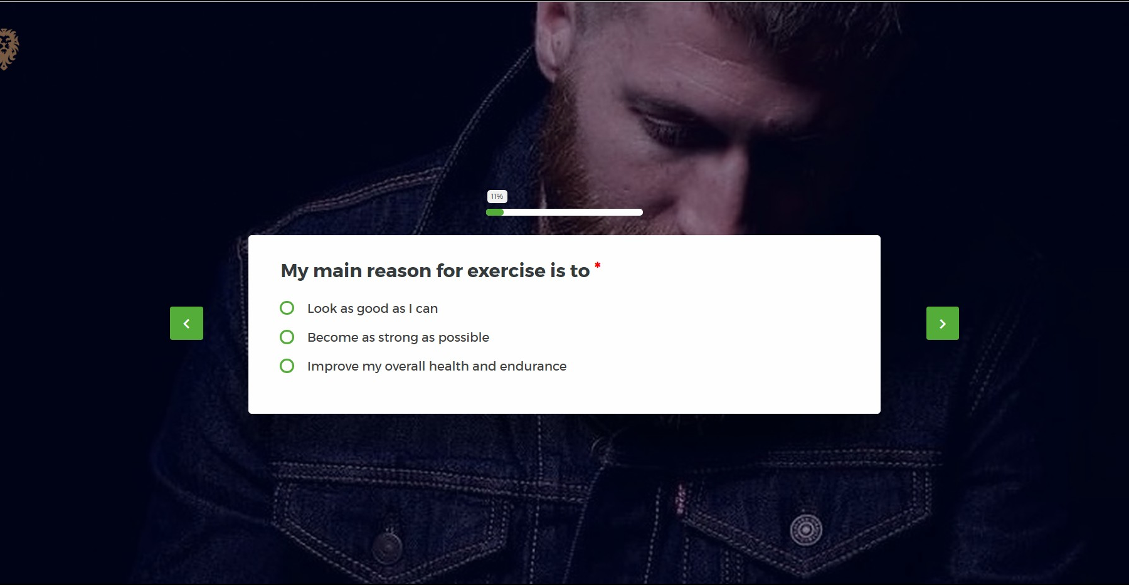1129x585 pixels.
Task: Choose the 'Become as strong as possible' radio circle
Action: click(287, 337)
